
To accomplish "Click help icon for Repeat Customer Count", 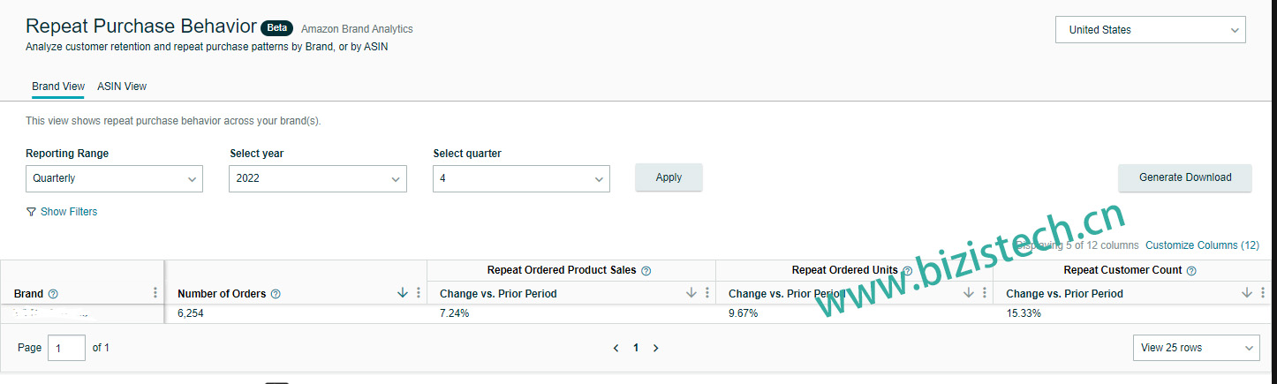I will pyautogui.click(x=1191, y=271).
